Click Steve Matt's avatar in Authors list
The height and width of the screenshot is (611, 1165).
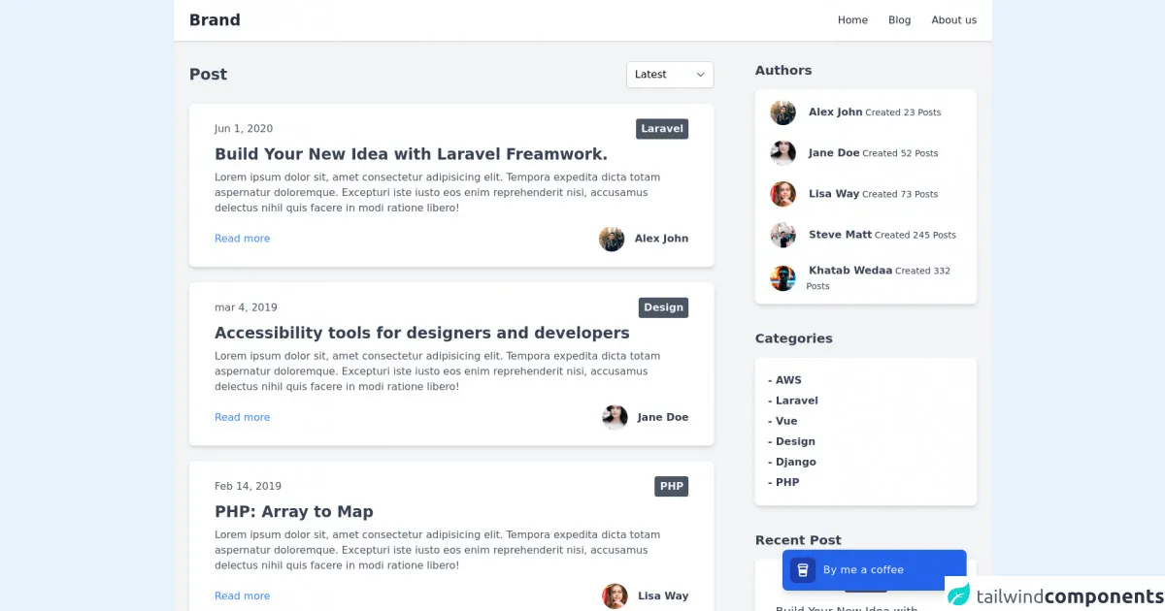click(782, 235)
